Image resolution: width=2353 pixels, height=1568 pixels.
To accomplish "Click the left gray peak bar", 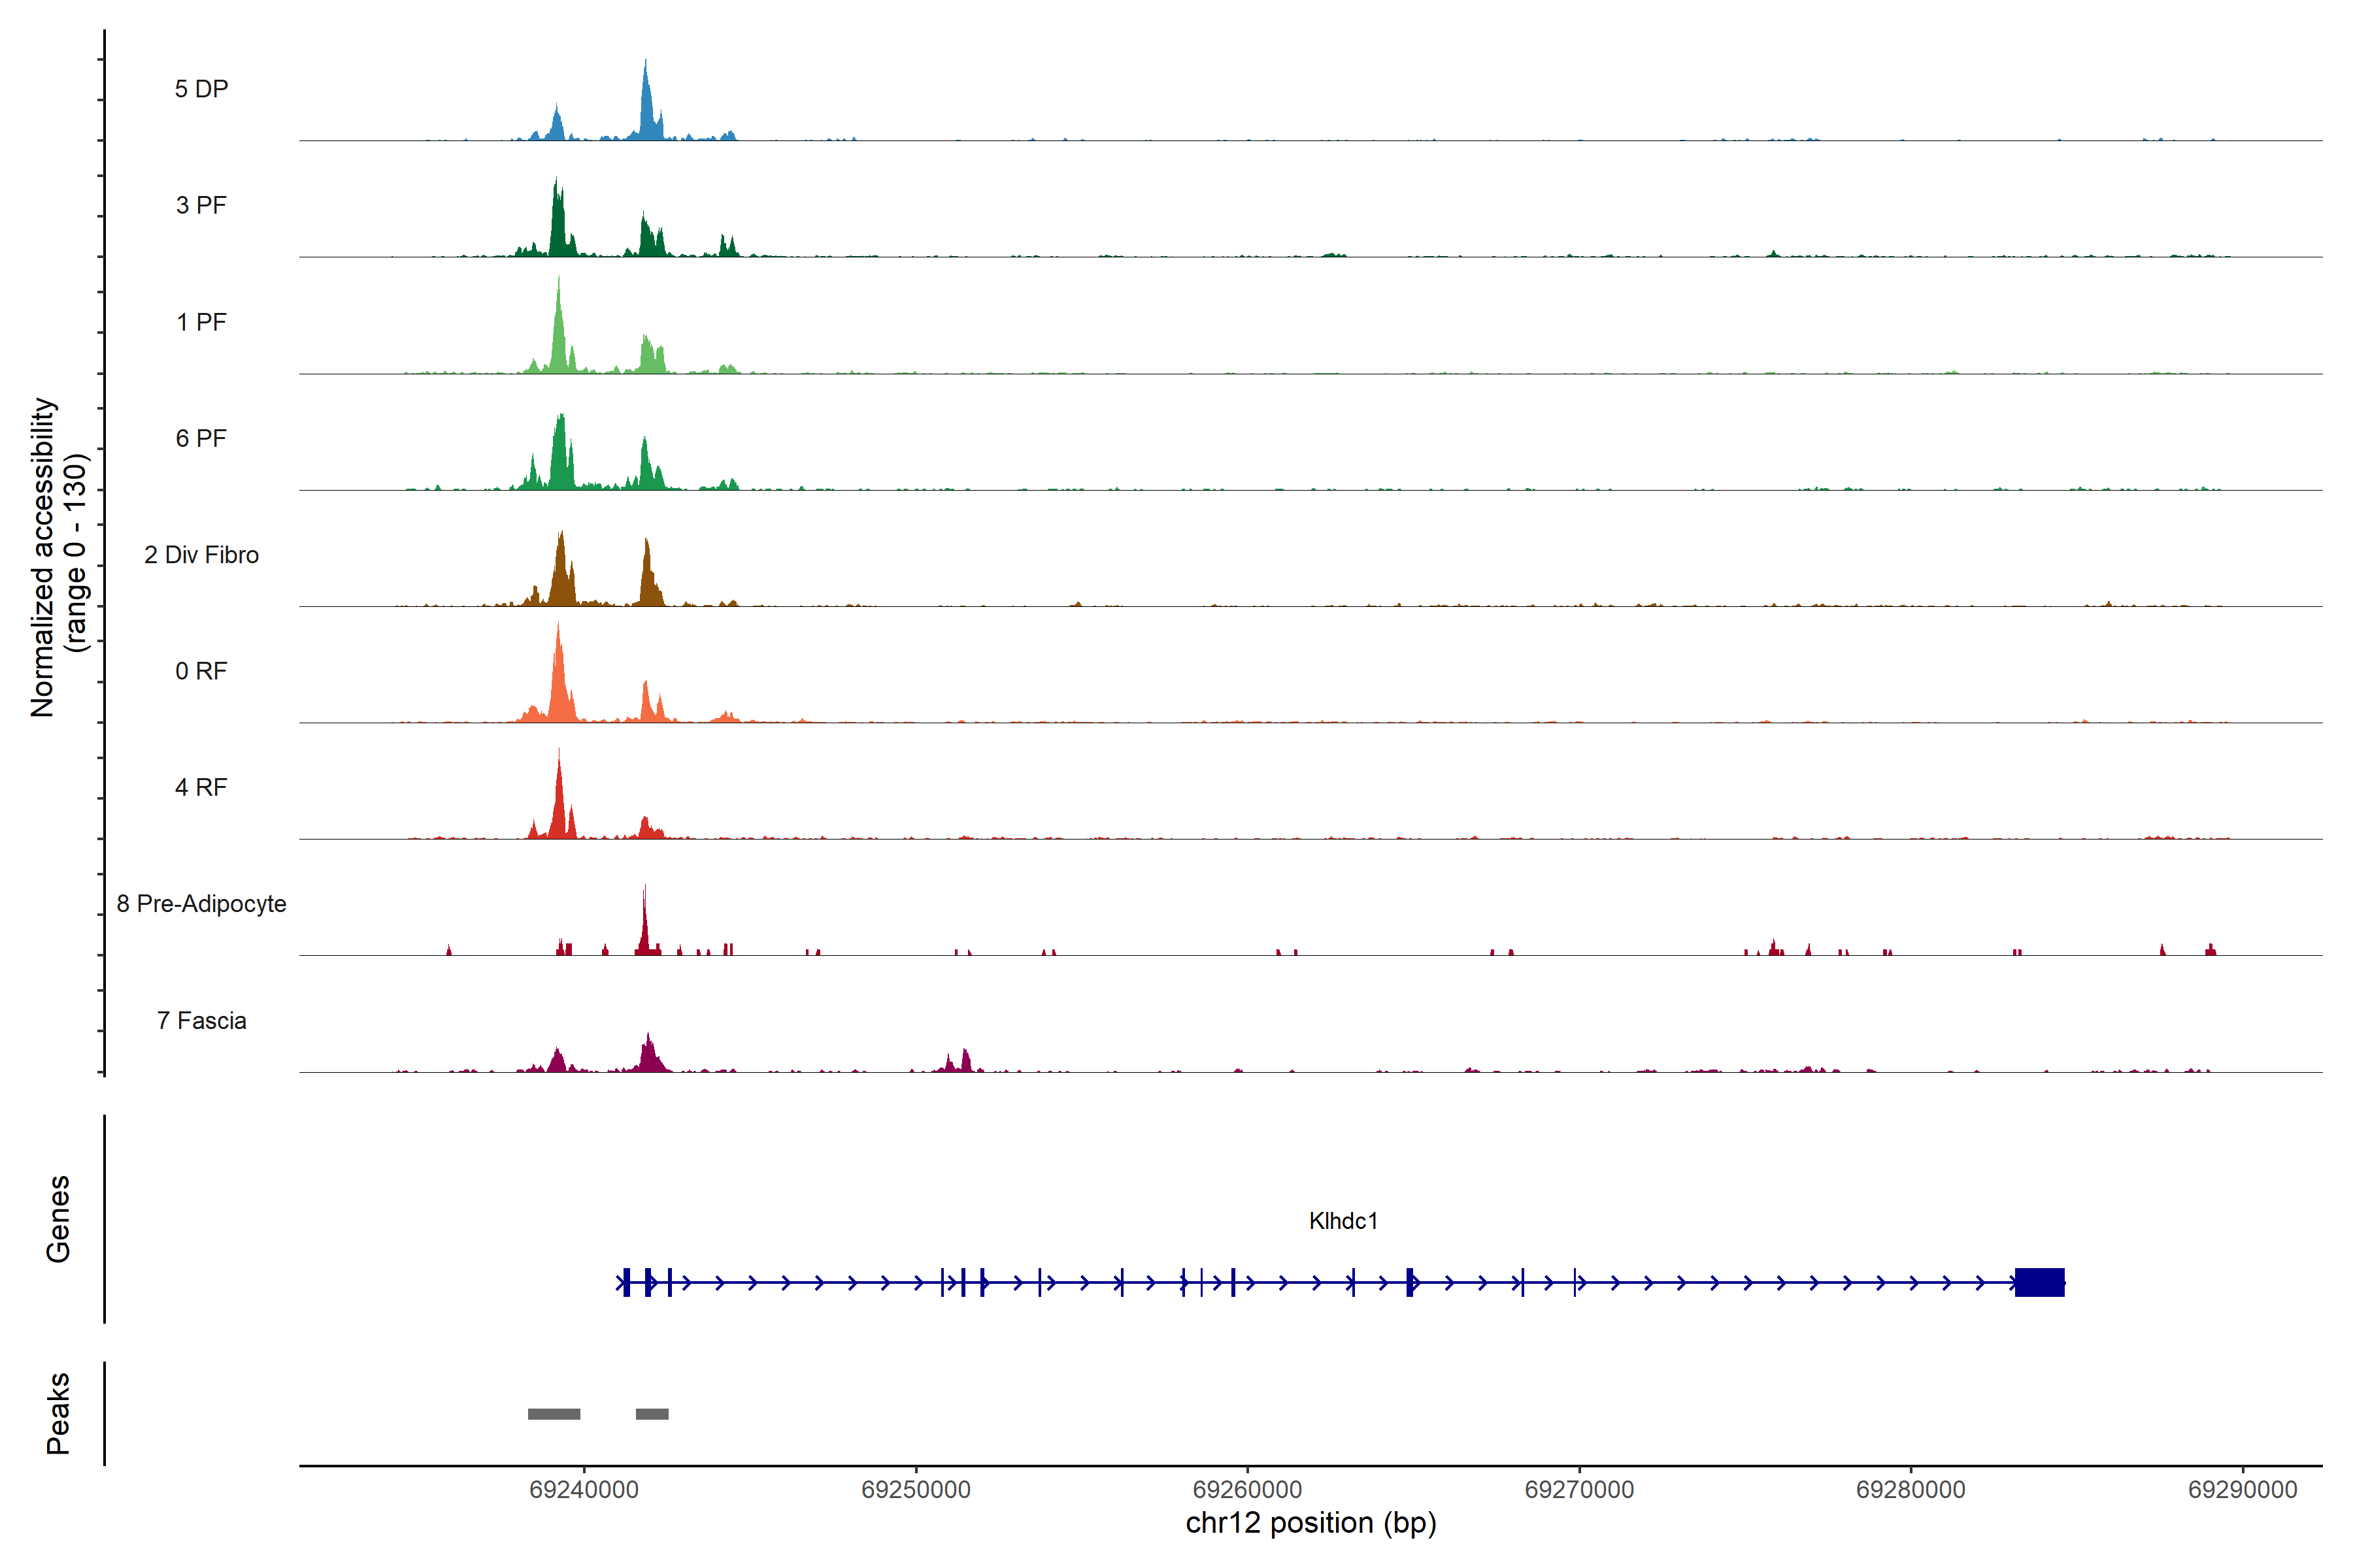I will coord(553,1414).
